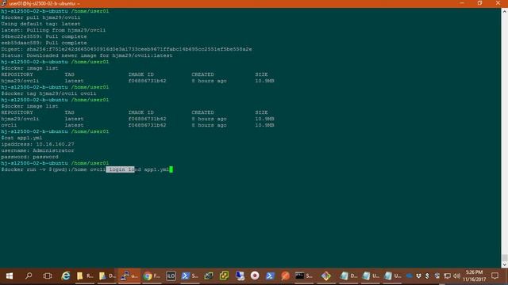The image size is (508, 285).
Task: Click 'Status: Downloaded newer image' line
Action: (87, 55)
